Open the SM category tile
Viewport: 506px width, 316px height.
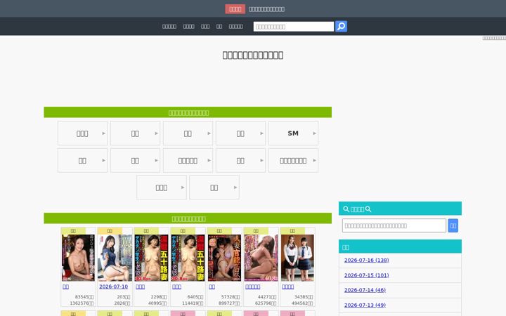(x=293, y=133)
